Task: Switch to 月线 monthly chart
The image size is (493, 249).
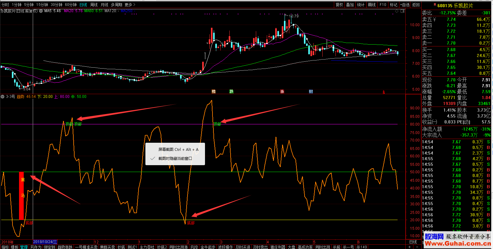Action: click(x=105, y=5)
